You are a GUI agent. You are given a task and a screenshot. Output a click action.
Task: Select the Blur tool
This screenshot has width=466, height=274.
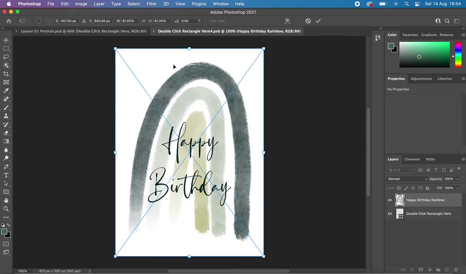(6, 150)
